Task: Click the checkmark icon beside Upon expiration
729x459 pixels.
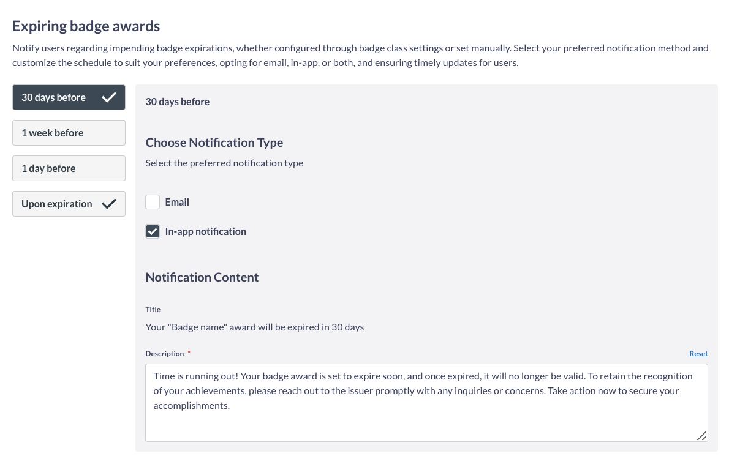Action: point(109,204)
